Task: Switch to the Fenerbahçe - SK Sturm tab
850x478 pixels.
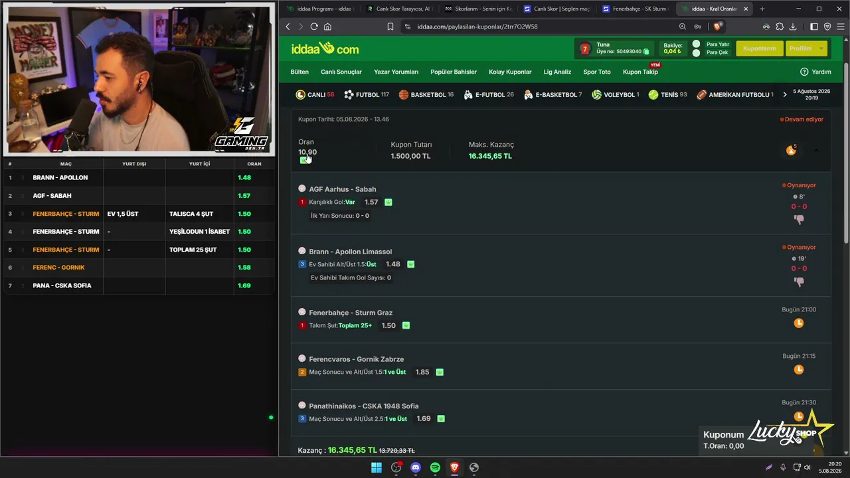Action: (x=634, y=9)
